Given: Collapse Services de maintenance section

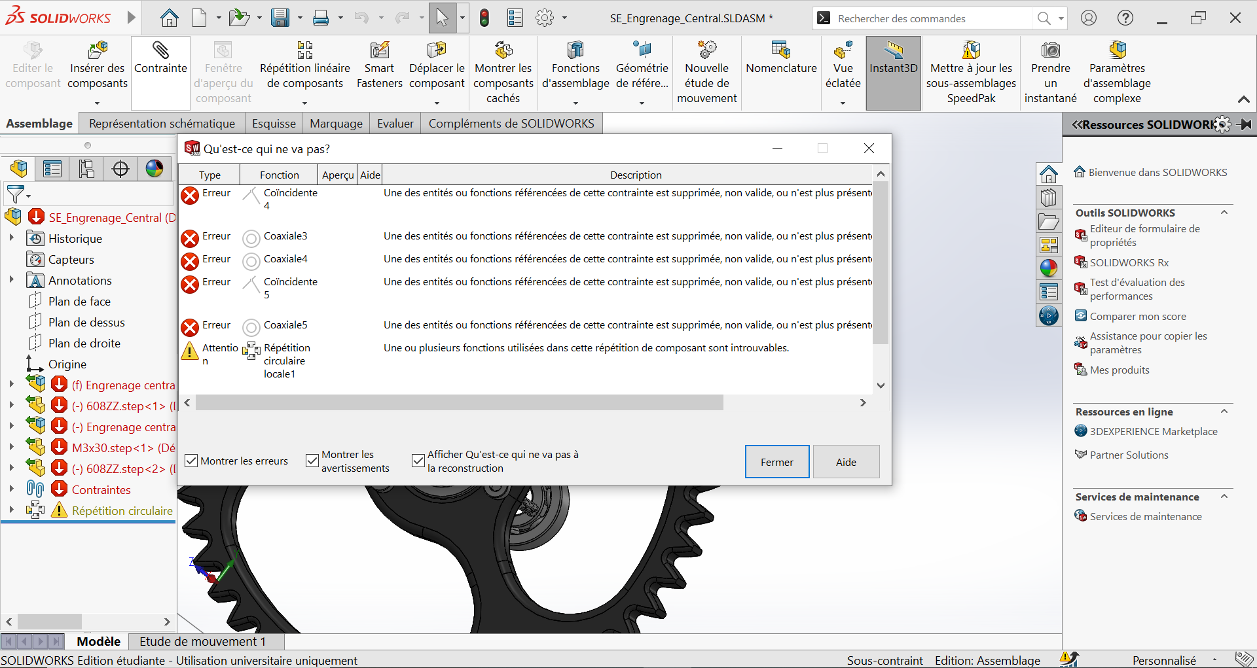Looking at the screenshot, I should click(x=1224, y=496).
